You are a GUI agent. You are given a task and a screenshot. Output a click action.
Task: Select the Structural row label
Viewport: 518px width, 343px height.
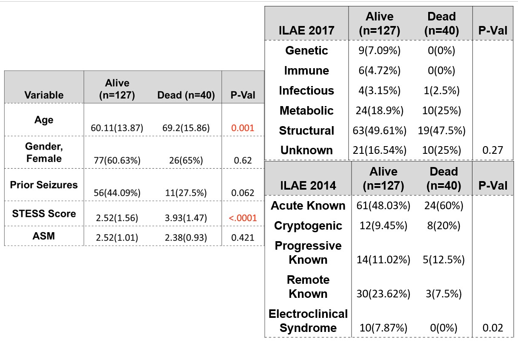pos(306,131)
